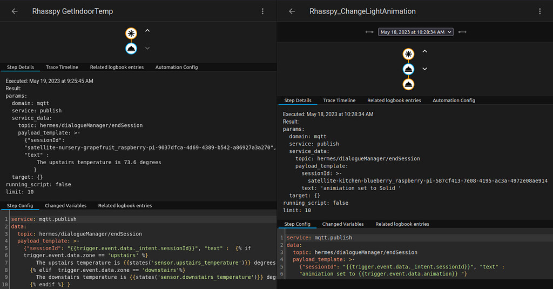Click the up chevron in GetIndoorTemp graph
The height and width of the screenshot is (289, 553).
click(147, 31)
